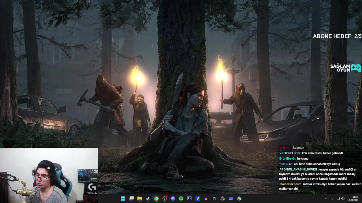Viewport: 362px width, 203px height.
Task: Click the ABONE HEDEF: 2/5 overlay text
Action: point(337,36)
